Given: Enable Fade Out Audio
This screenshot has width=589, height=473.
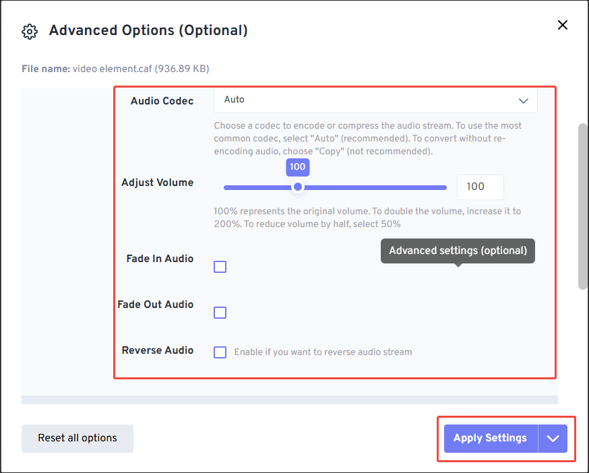Looking at the screenshot, I should [x=220, y=313].
